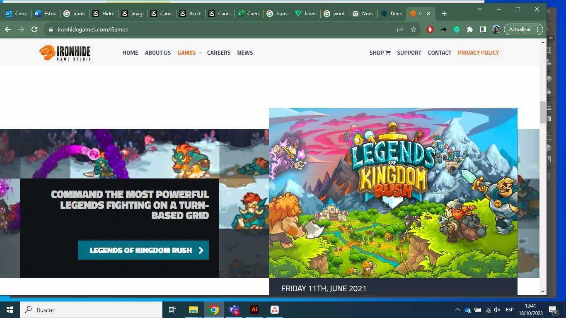The image size is (566, 318).
Task: Switch to the Aceit iStock tab
Action: click(x=191, y=14)
